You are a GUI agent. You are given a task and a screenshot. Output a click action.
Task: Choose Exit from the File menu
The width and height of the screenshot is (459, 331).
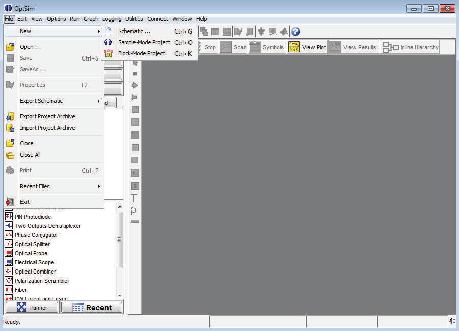pyautogui.click(x=54, y=202)
